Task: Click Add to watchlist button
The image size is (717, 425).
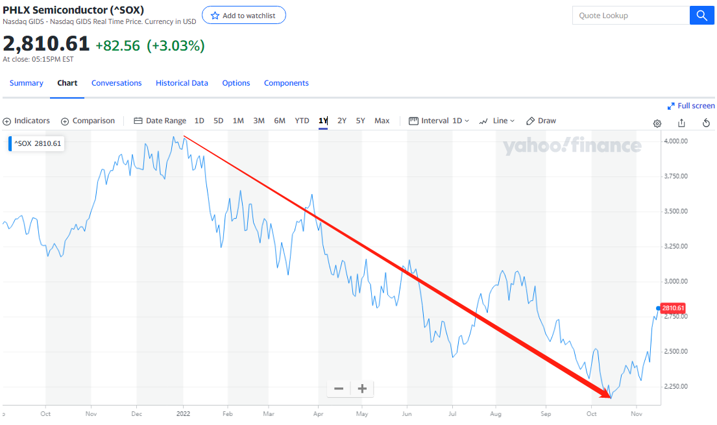Action: coord(244,16)
